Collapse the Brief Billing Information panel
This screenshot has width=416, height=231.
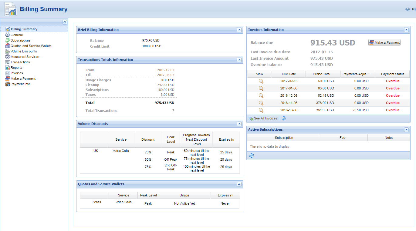239,30
